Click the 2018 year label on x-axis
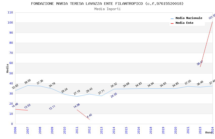This screenshot has width=215, height=139. [x=151, y=130]
